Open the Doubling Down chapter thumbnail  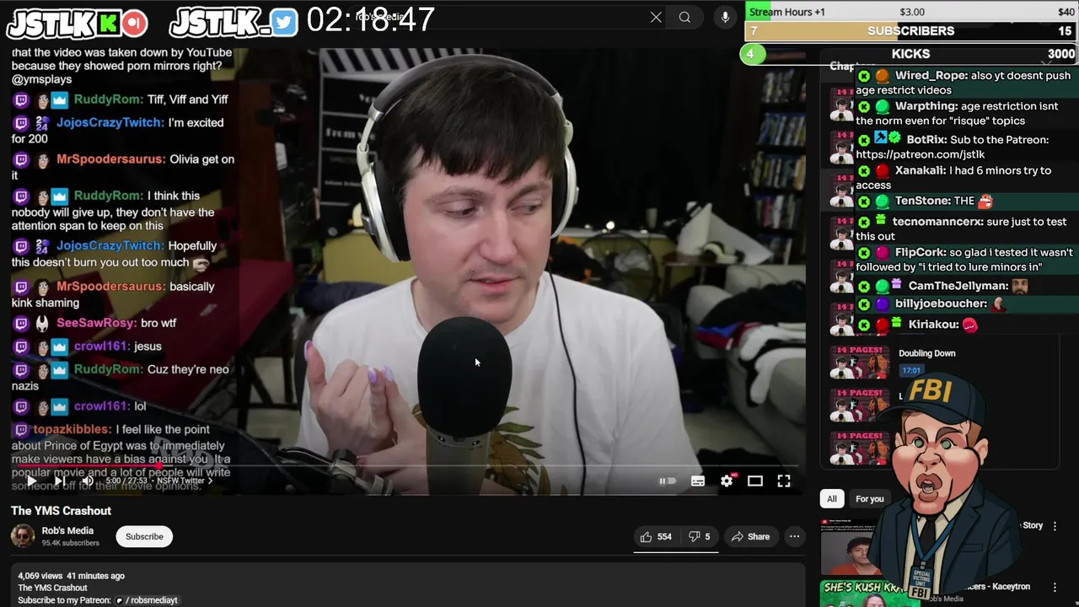click(859, 362)
